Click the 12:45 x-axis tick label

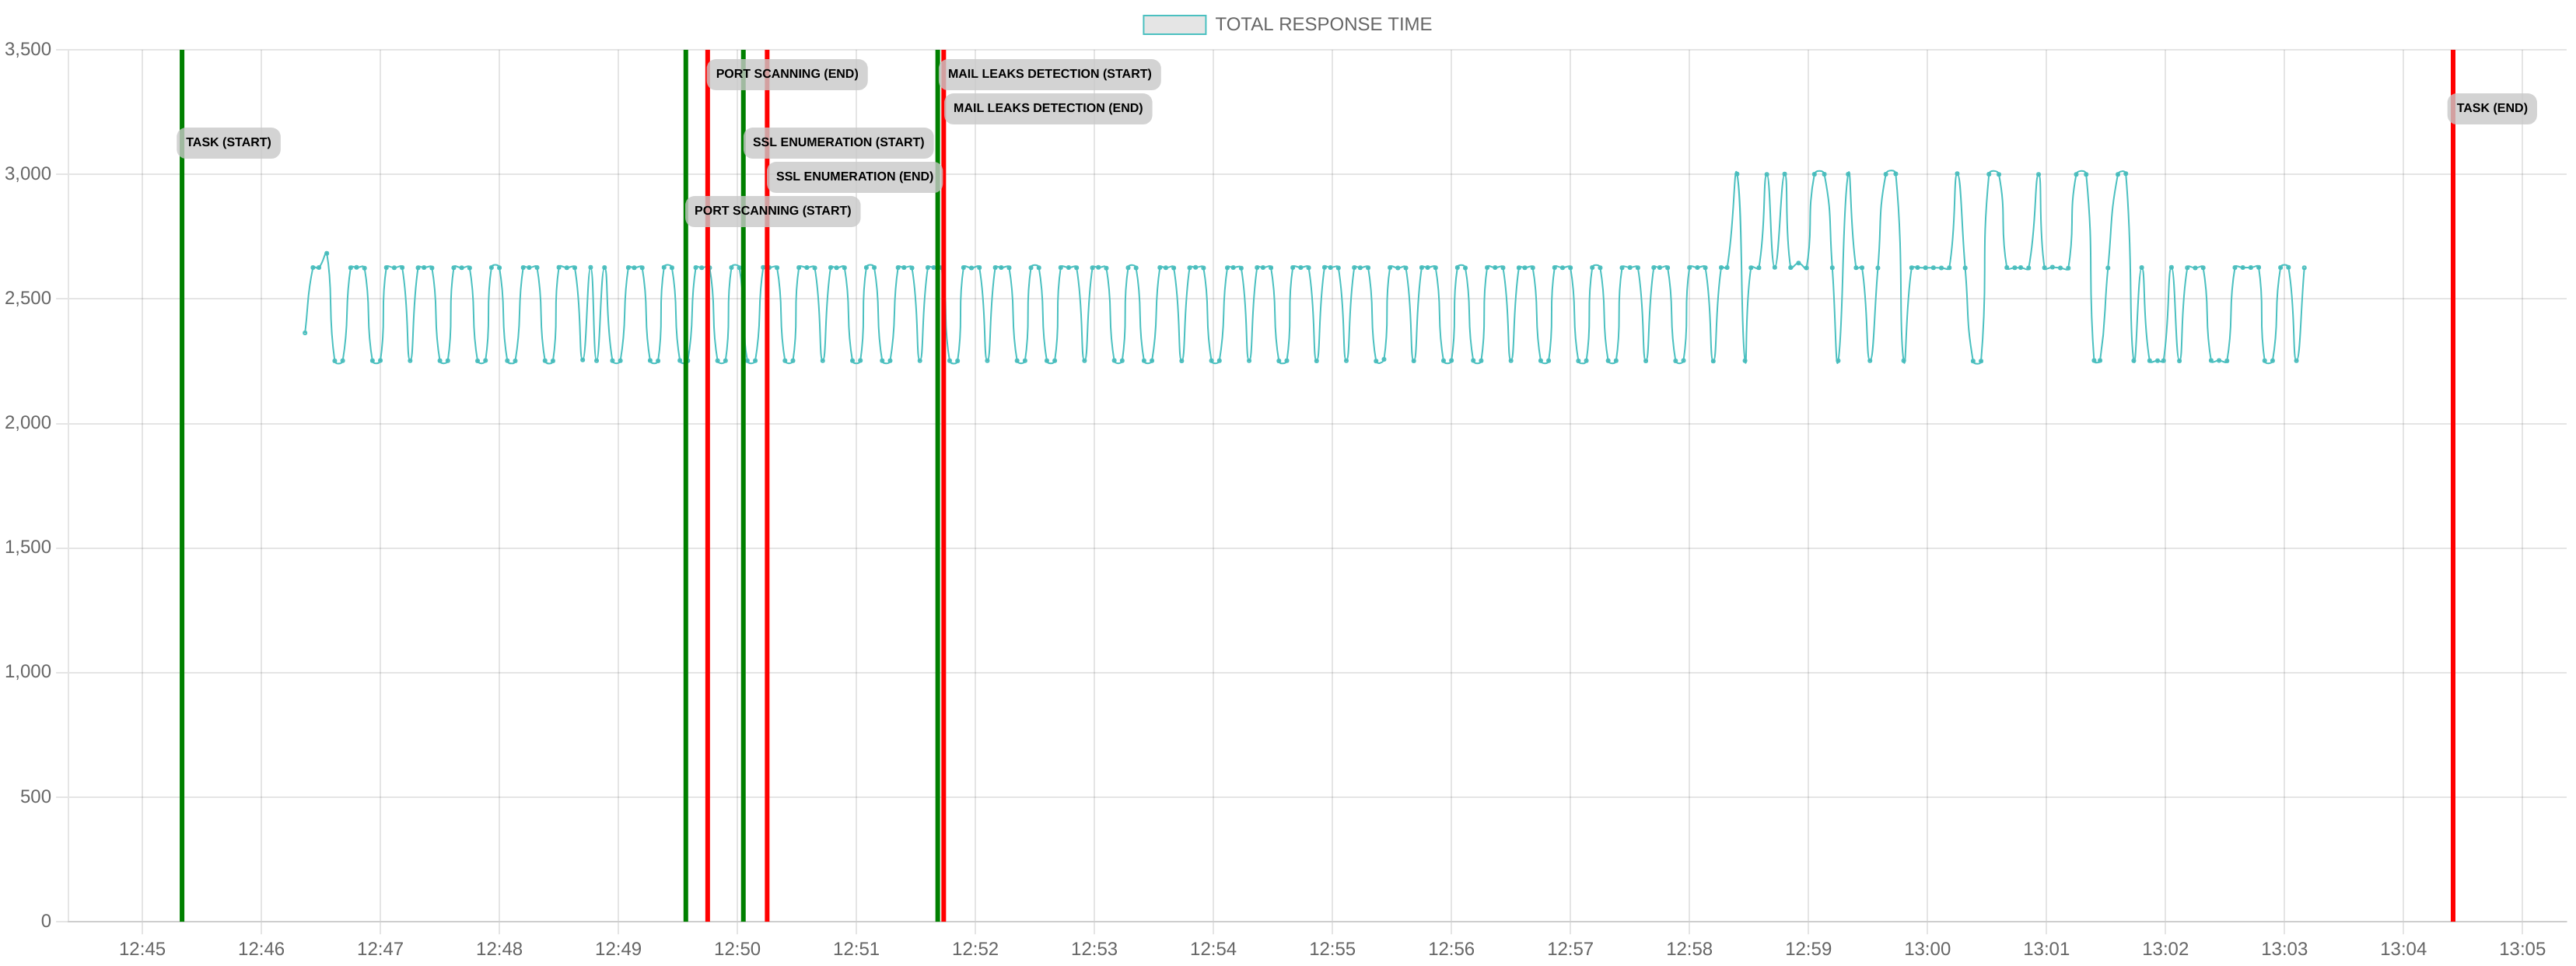(142, 948)
